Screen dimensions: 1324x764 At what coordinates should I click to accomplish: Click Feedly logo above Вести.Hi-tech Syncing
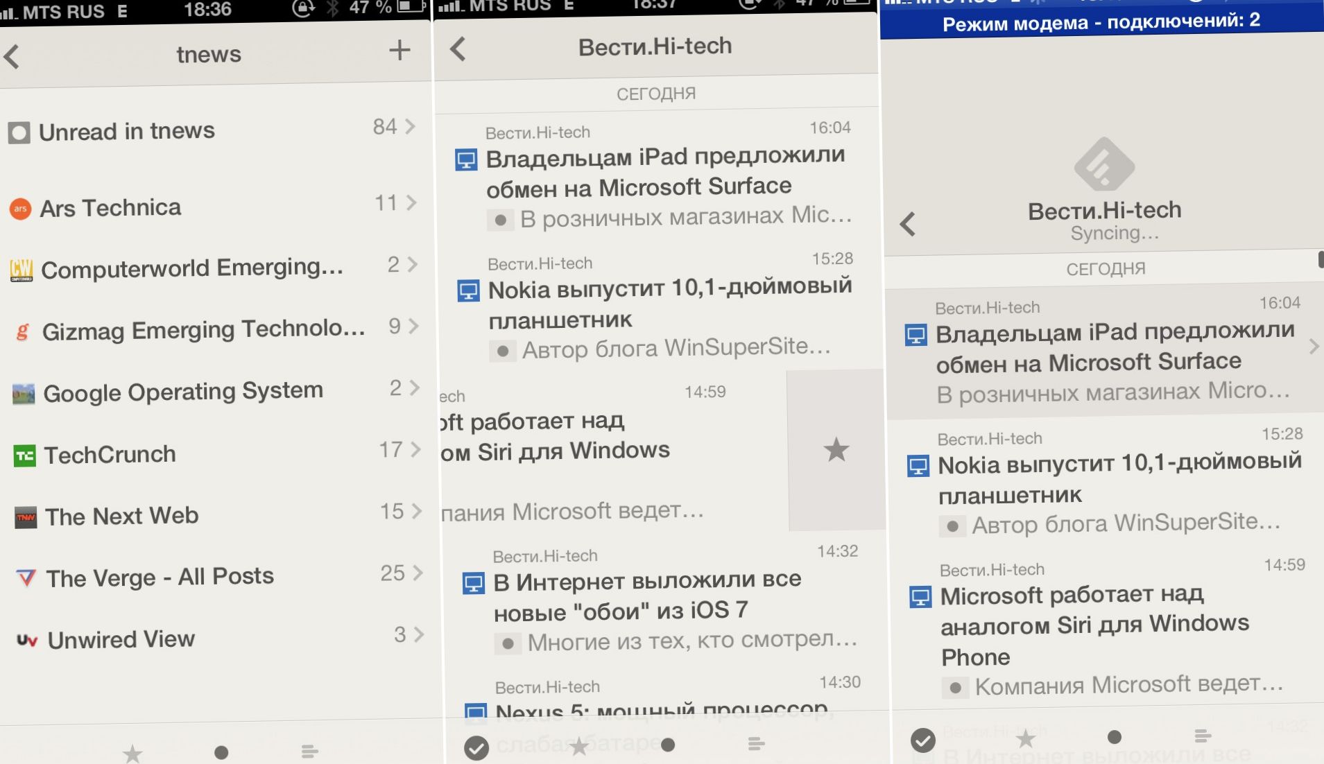tap(1104, 164)
